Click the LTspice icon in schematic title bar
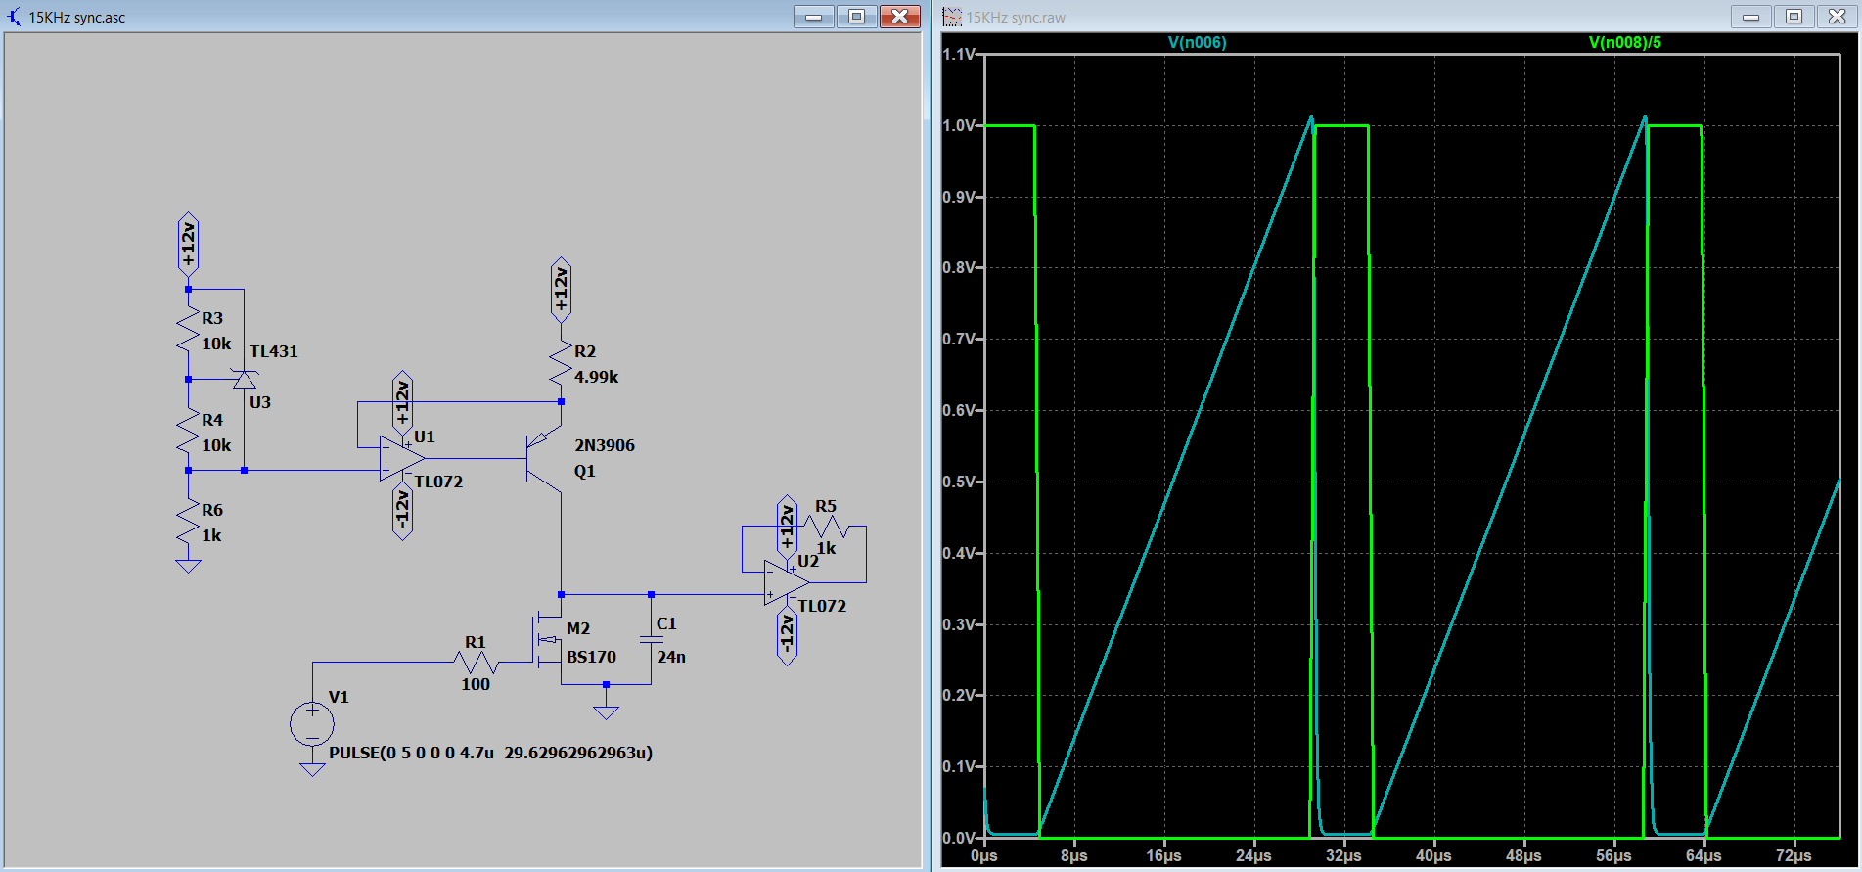 coord(14,17)
